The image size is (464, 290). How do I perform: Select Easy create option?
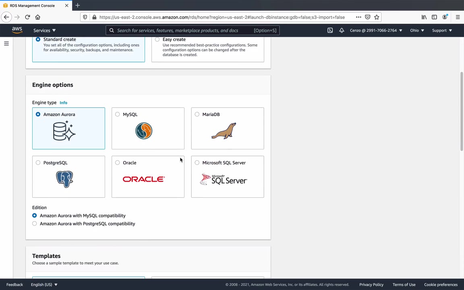pos(157,39)
